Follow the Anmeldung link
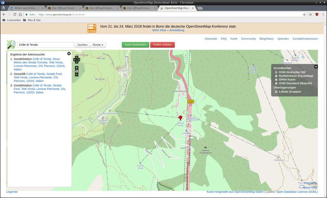This screenshot has height=198, width=327. tap(177, 30)
